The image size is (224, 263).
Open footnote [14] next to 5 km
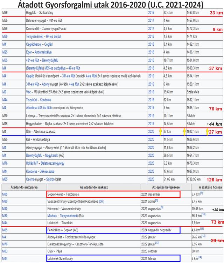199,257
